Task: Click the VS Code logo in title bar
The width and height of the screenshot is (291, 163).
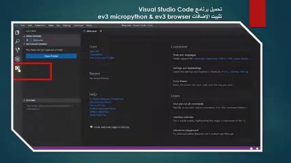Action: coord(16,25)
